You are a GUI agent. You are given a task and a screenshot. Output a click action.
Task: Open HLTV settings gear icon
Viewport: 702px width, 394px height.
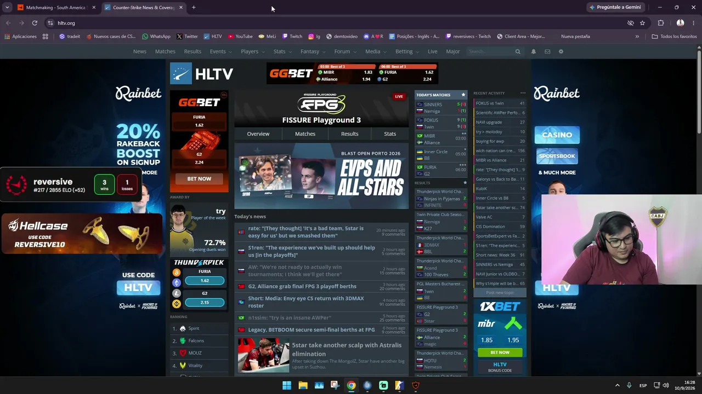point(561,51)
